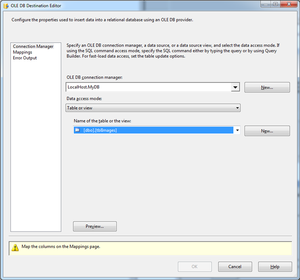The width and height of the screenshot is (300, 280).
Task: Open the Data access mode dropdown
Action: [238, 108]
